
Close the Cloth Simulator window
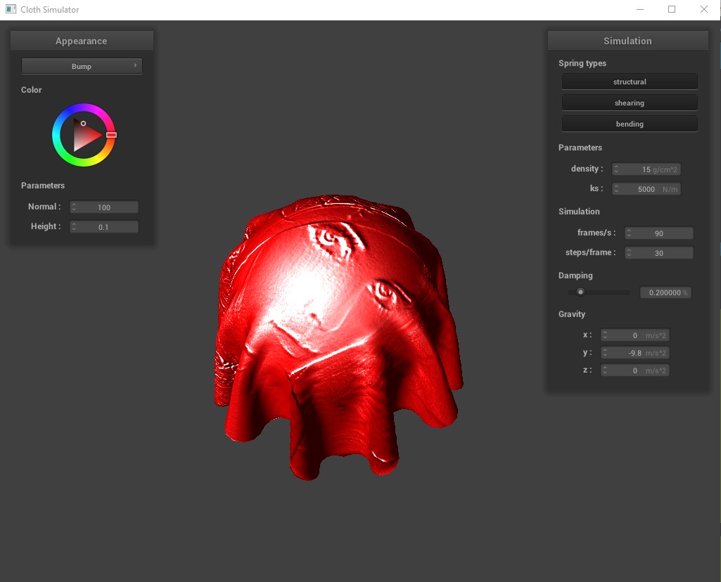pos(704,9)
